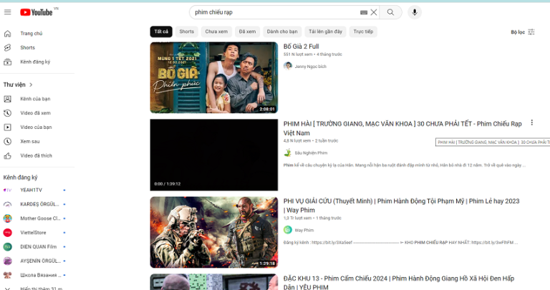Viewport: 550px width, 290px height.
Task: Select Tải lên gần đây chip
Action: click(x=326, y=32)
